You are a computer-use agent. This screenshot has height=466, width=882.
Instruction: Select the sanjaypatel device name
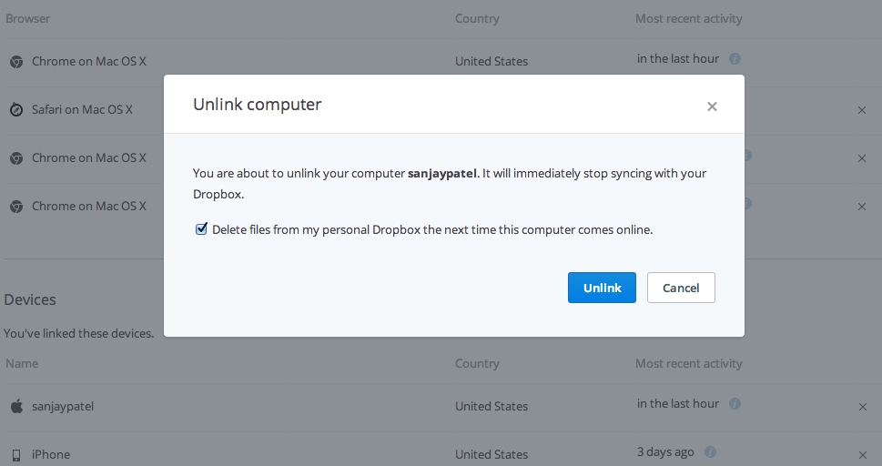63,406
